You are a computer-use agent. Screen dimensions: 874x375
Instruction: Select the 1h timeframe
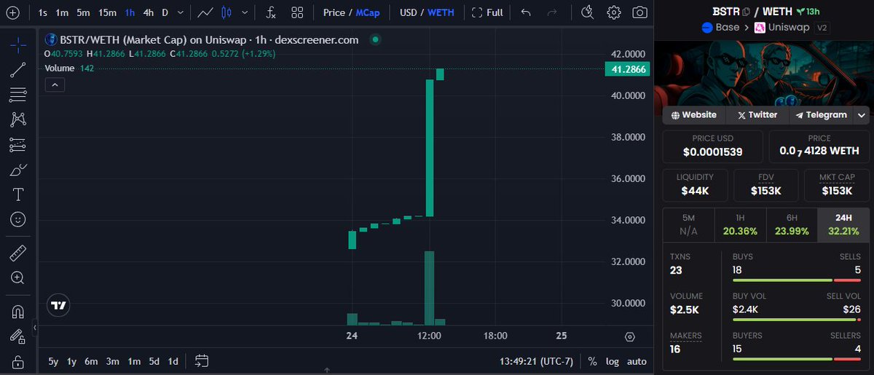130,12
